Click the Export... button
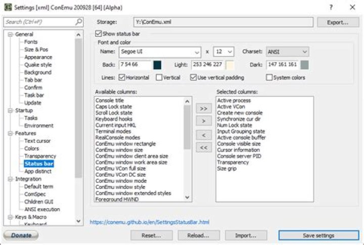 (338, 22)
